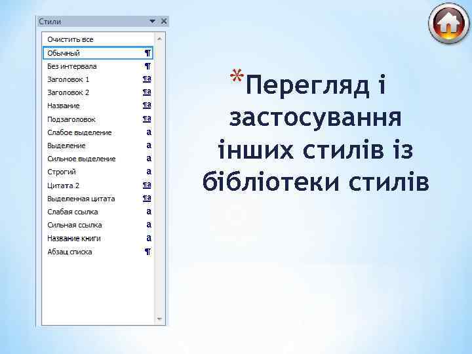Click paragraph mark icon beside Без интервала
The image size is (472, 354).
pyautogui.click(x=147, y=66)
